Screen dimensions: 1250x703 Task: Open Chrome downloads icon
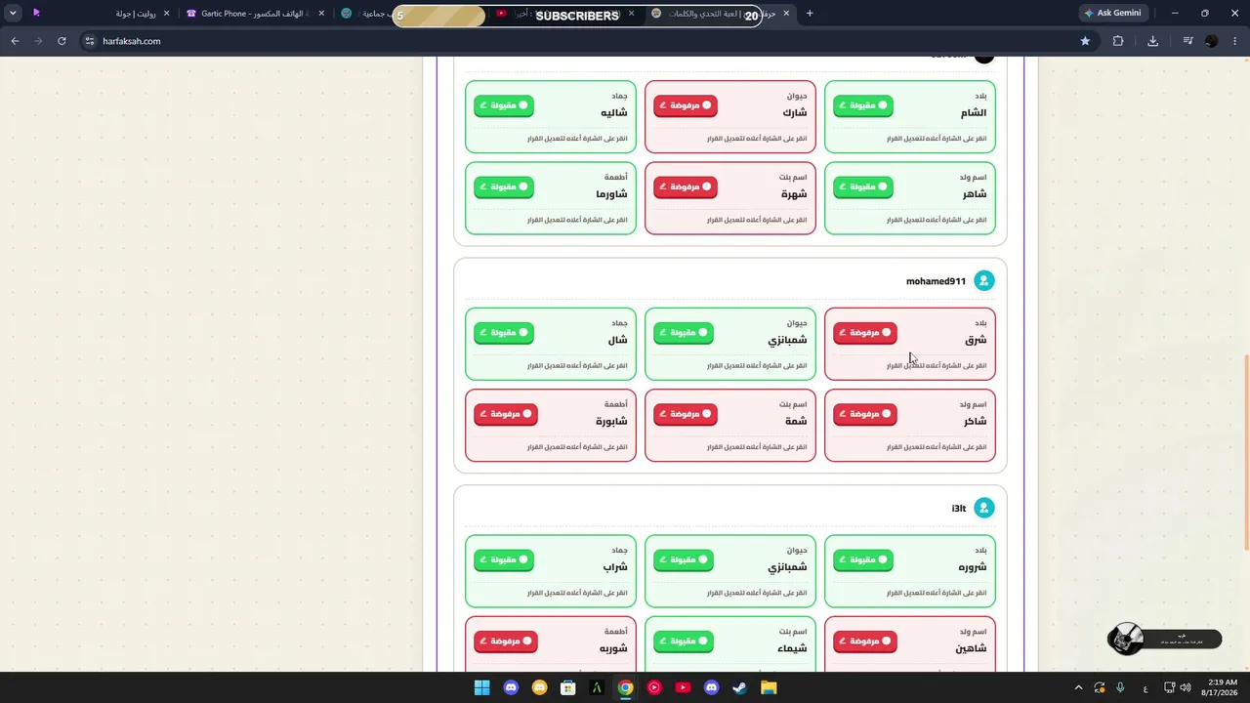click(x=1153, y=41)
